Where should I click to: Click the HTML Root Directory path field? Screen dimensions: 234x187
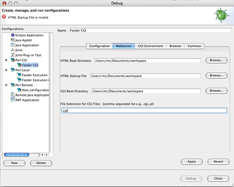pos(147,61)
